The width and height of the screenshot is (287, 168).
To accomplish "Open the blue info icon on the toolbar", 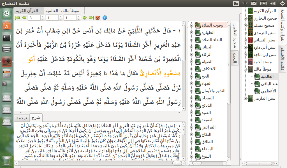I will click(104, 17).
